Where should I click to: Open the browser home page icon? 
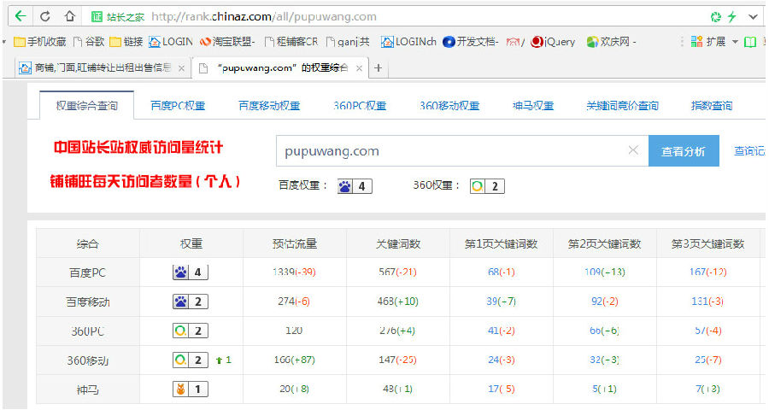(70, 16)
